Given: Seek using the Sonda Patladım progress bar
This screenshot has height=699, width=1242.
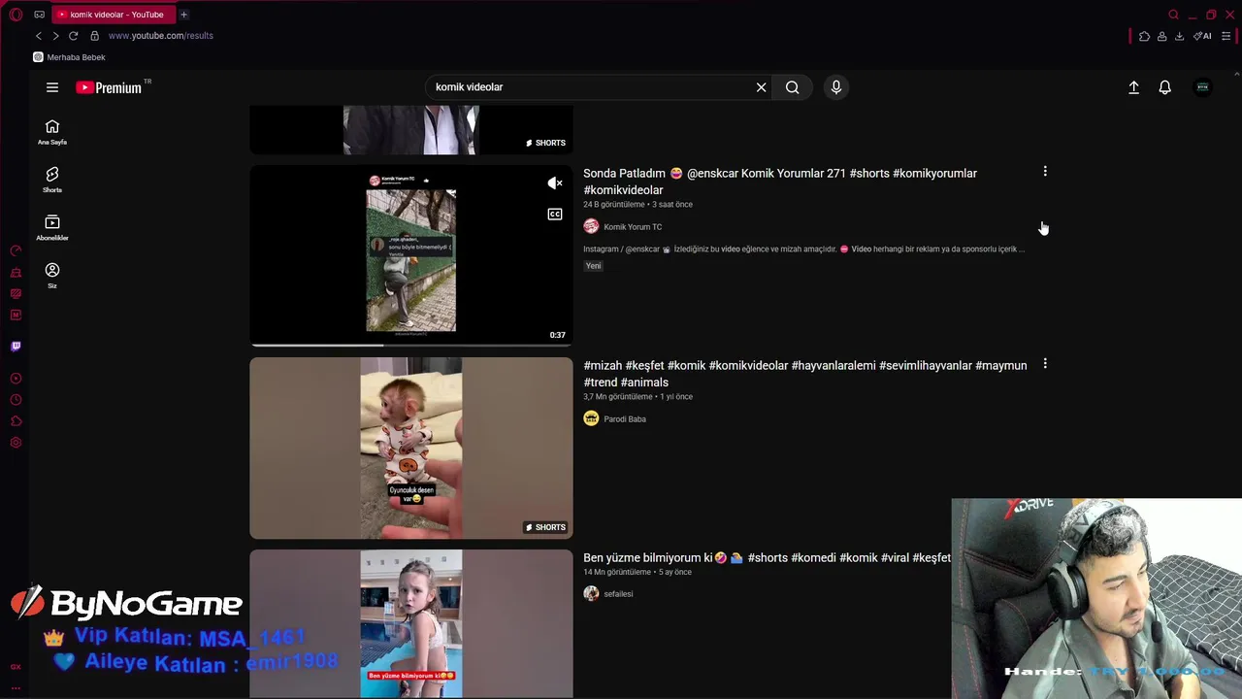Looking at the screenshot, I should pos(411,345).
